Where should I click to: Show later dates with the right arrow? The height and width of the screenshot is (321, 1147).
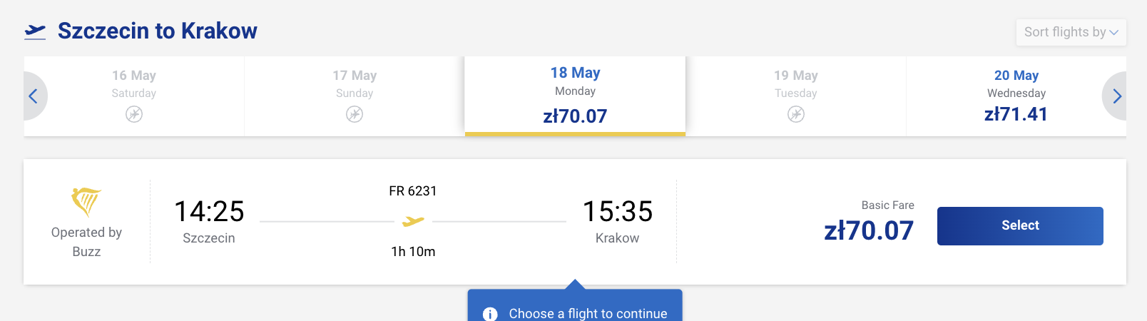(x=1117, y=96)
